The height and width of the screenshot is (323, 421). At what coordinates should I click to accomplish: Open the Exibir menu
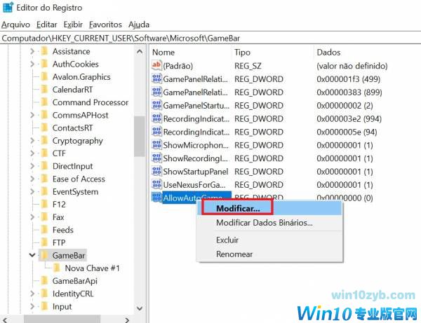73,25
